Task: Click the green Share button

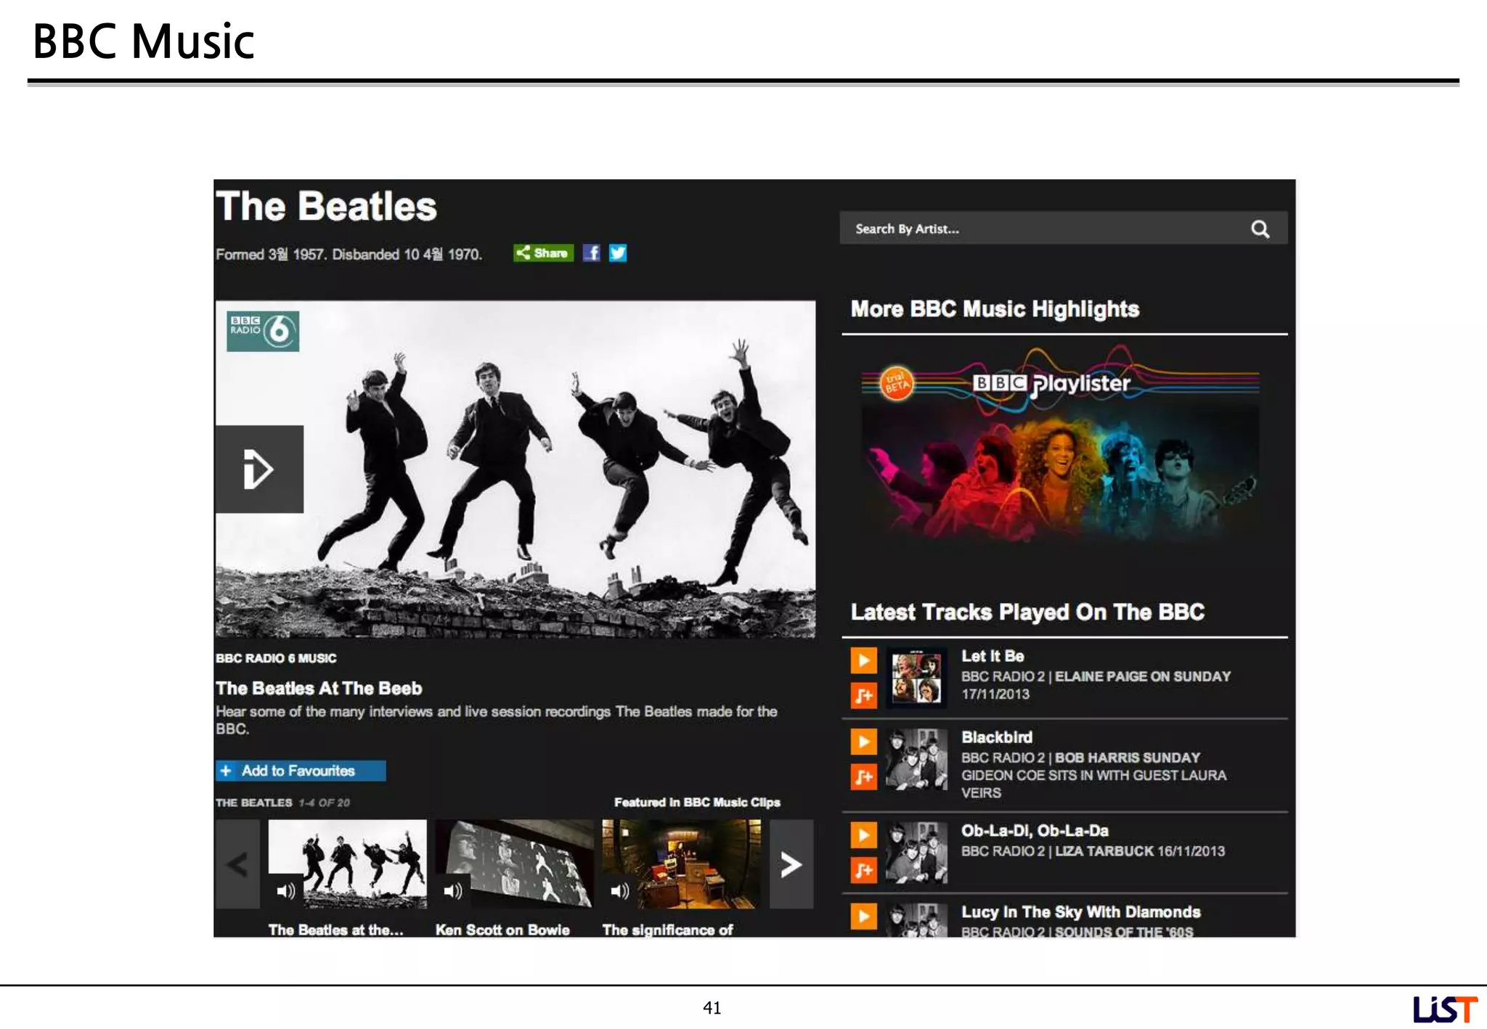Action: [x=543, y=253]
